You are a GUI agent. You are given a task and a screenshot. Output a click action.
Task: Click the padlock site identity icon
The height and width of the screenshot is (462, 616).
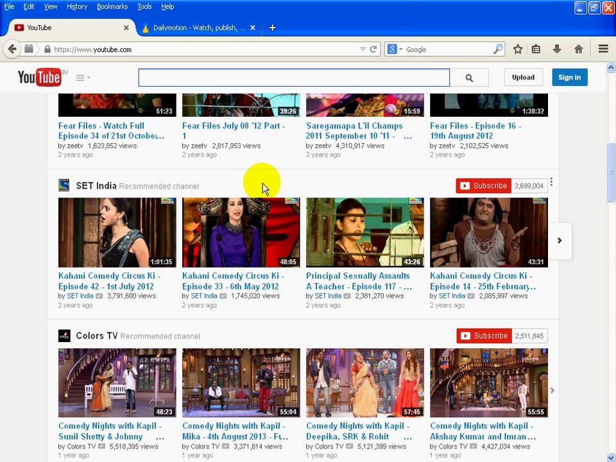(47, 49)
